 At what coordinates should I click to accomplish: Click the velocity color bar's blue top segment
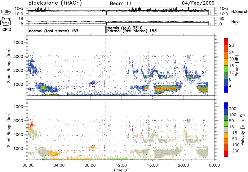(226, 105)
